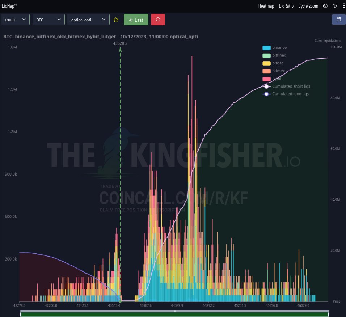346x317 pixels.
Task: Open the vertical three-dots menu
Action: coord(344,6)
